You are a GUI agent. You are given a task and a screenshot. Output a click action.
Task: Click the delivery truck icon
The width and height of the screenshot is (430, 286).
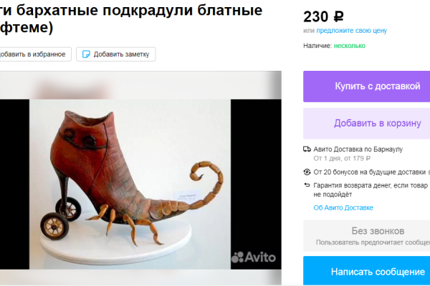(x=307, y=149)
